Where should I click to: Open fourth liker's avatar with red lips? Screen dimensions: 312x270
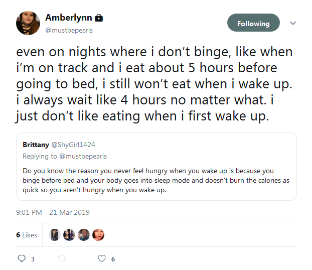tap(98, 235)
